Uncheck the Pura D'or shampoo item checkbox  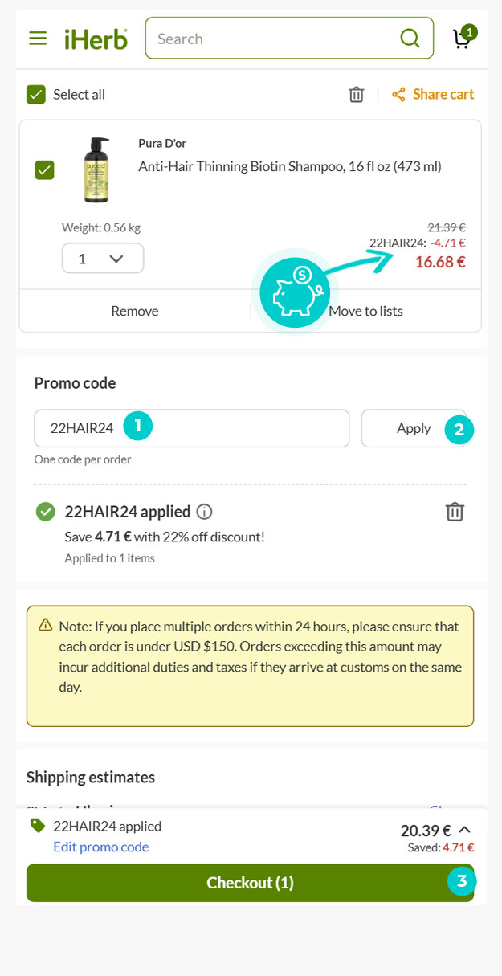tap(45, 170)
